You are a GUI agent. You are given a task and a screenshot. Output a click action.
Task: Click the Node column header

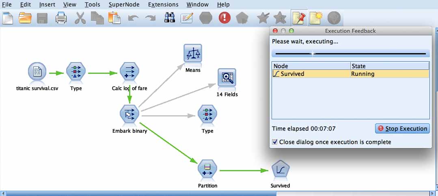coord(311,66)
